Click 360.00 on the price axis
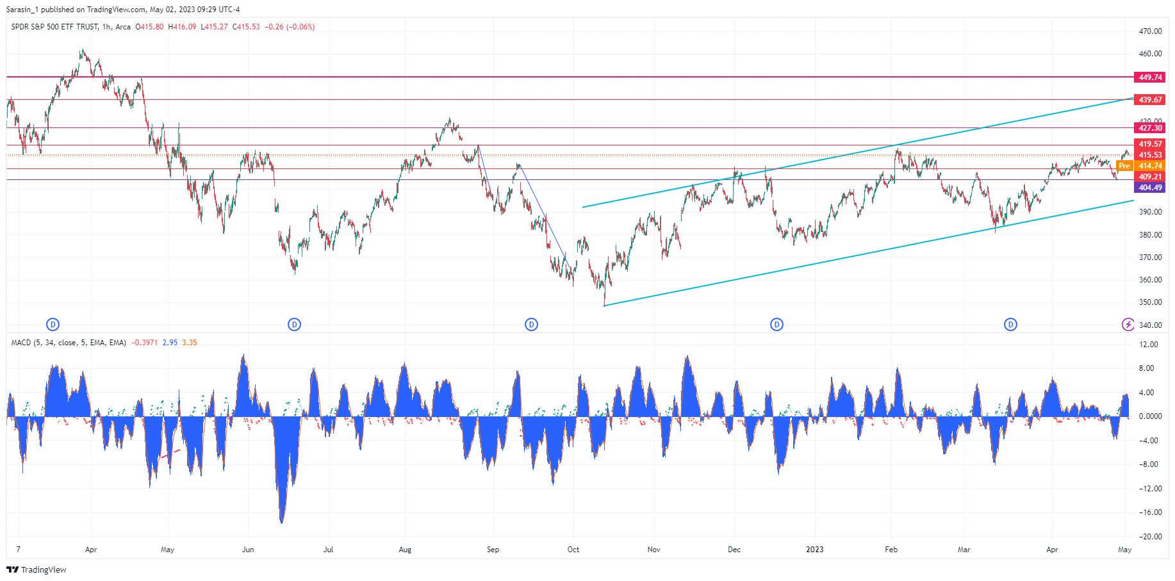Image resolution: width=1175 pixels, height=581 pixels. [1150, 280]
